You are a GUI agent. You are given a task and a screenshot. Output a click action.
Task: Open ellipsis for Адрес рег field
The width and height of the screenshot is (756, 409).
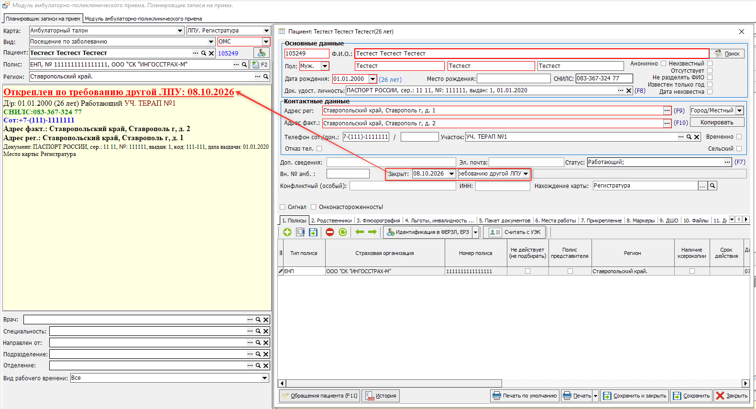(x=667, y=111)
